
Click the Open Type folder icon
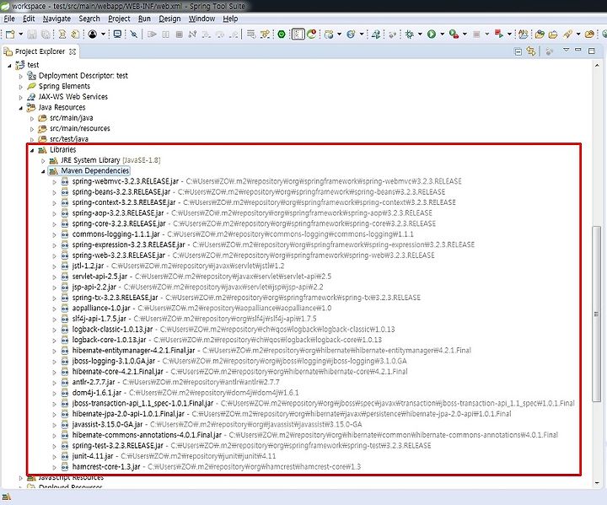pyautogui.click(x=540, y=35)
